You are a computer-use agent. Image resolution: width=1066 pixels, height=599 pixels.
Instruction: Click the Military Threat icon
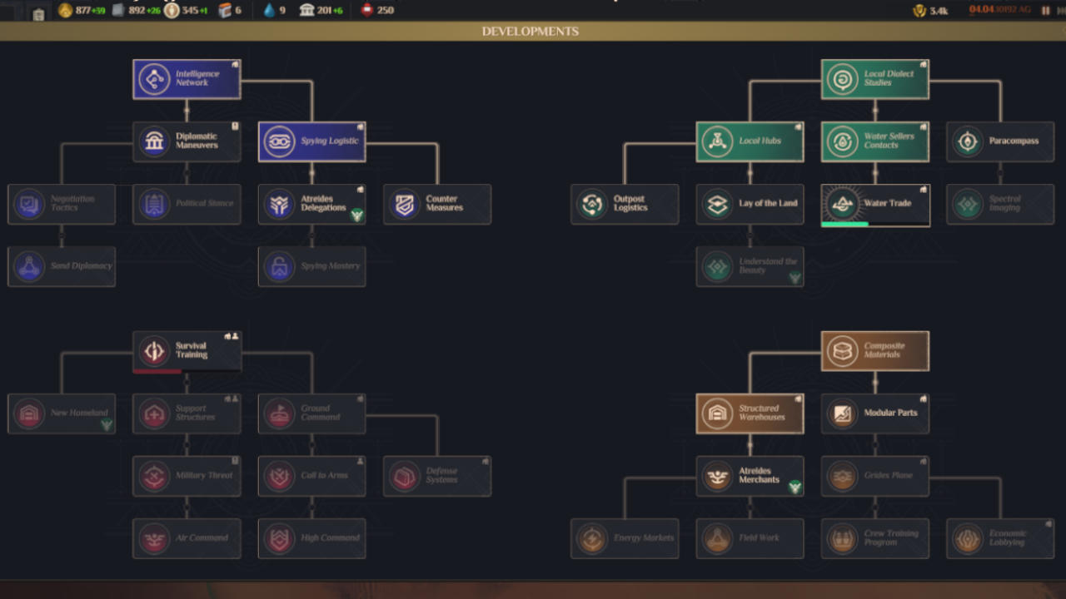pyautogui.click(x=154, y=477)
